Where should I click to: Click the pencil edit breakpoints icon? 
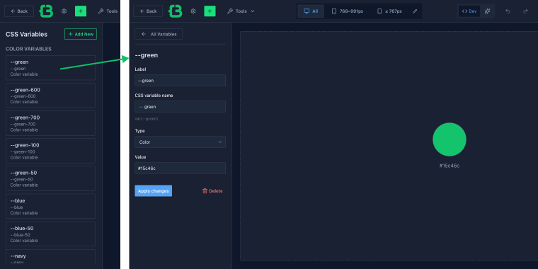pos(415,11)
